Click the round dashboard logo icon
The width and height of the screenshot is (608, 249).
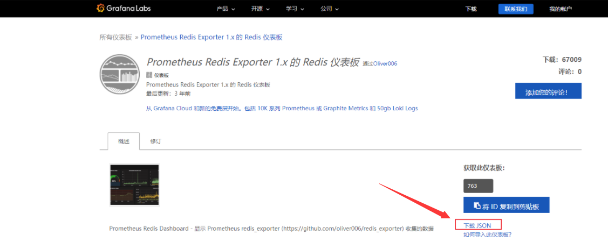[119, 74]
